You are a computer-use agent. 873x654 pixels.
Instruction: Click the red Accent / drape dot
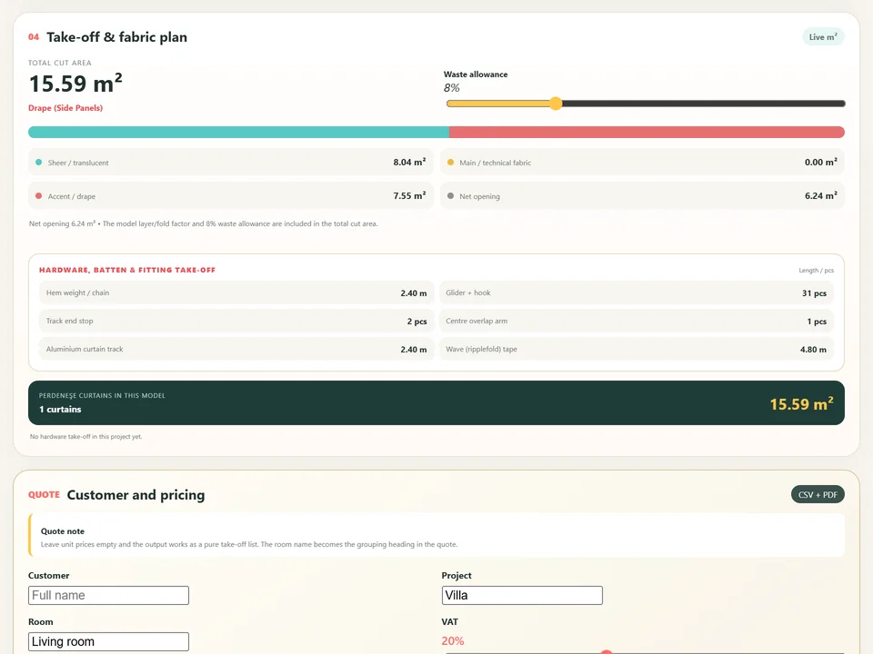[38, 196]
